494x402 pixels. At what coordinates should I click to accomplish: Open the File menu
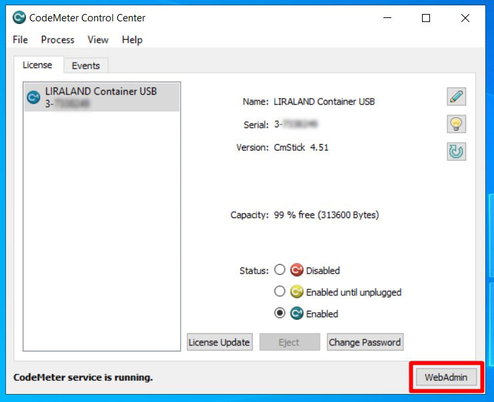(20, 40)
